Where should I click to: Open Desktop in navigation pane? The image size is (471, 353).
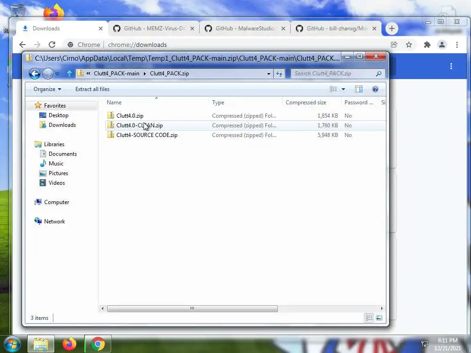click(58, 115)
